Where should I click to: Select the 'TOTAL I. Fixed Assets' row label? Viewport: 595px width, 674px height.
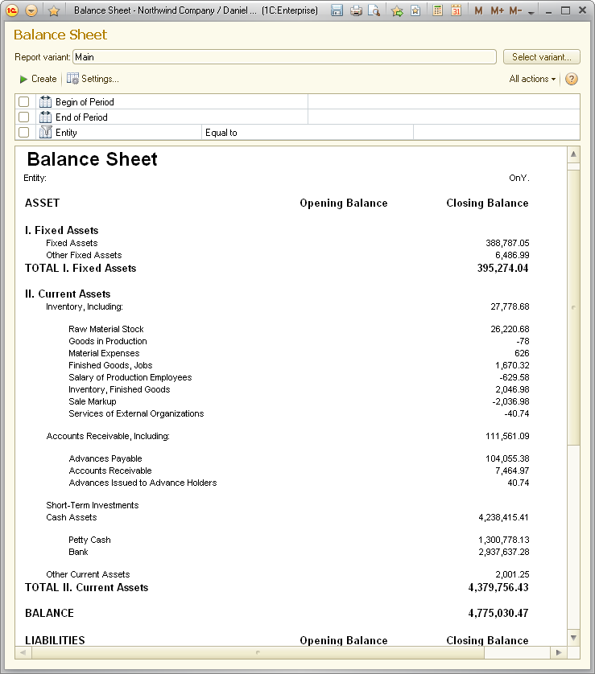[x=81, y=268]
